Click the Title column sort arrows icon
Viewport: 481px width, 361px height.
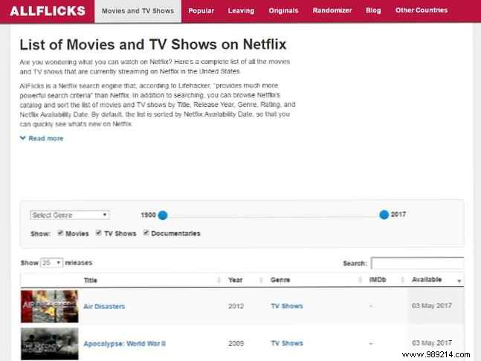click(219, 280)
